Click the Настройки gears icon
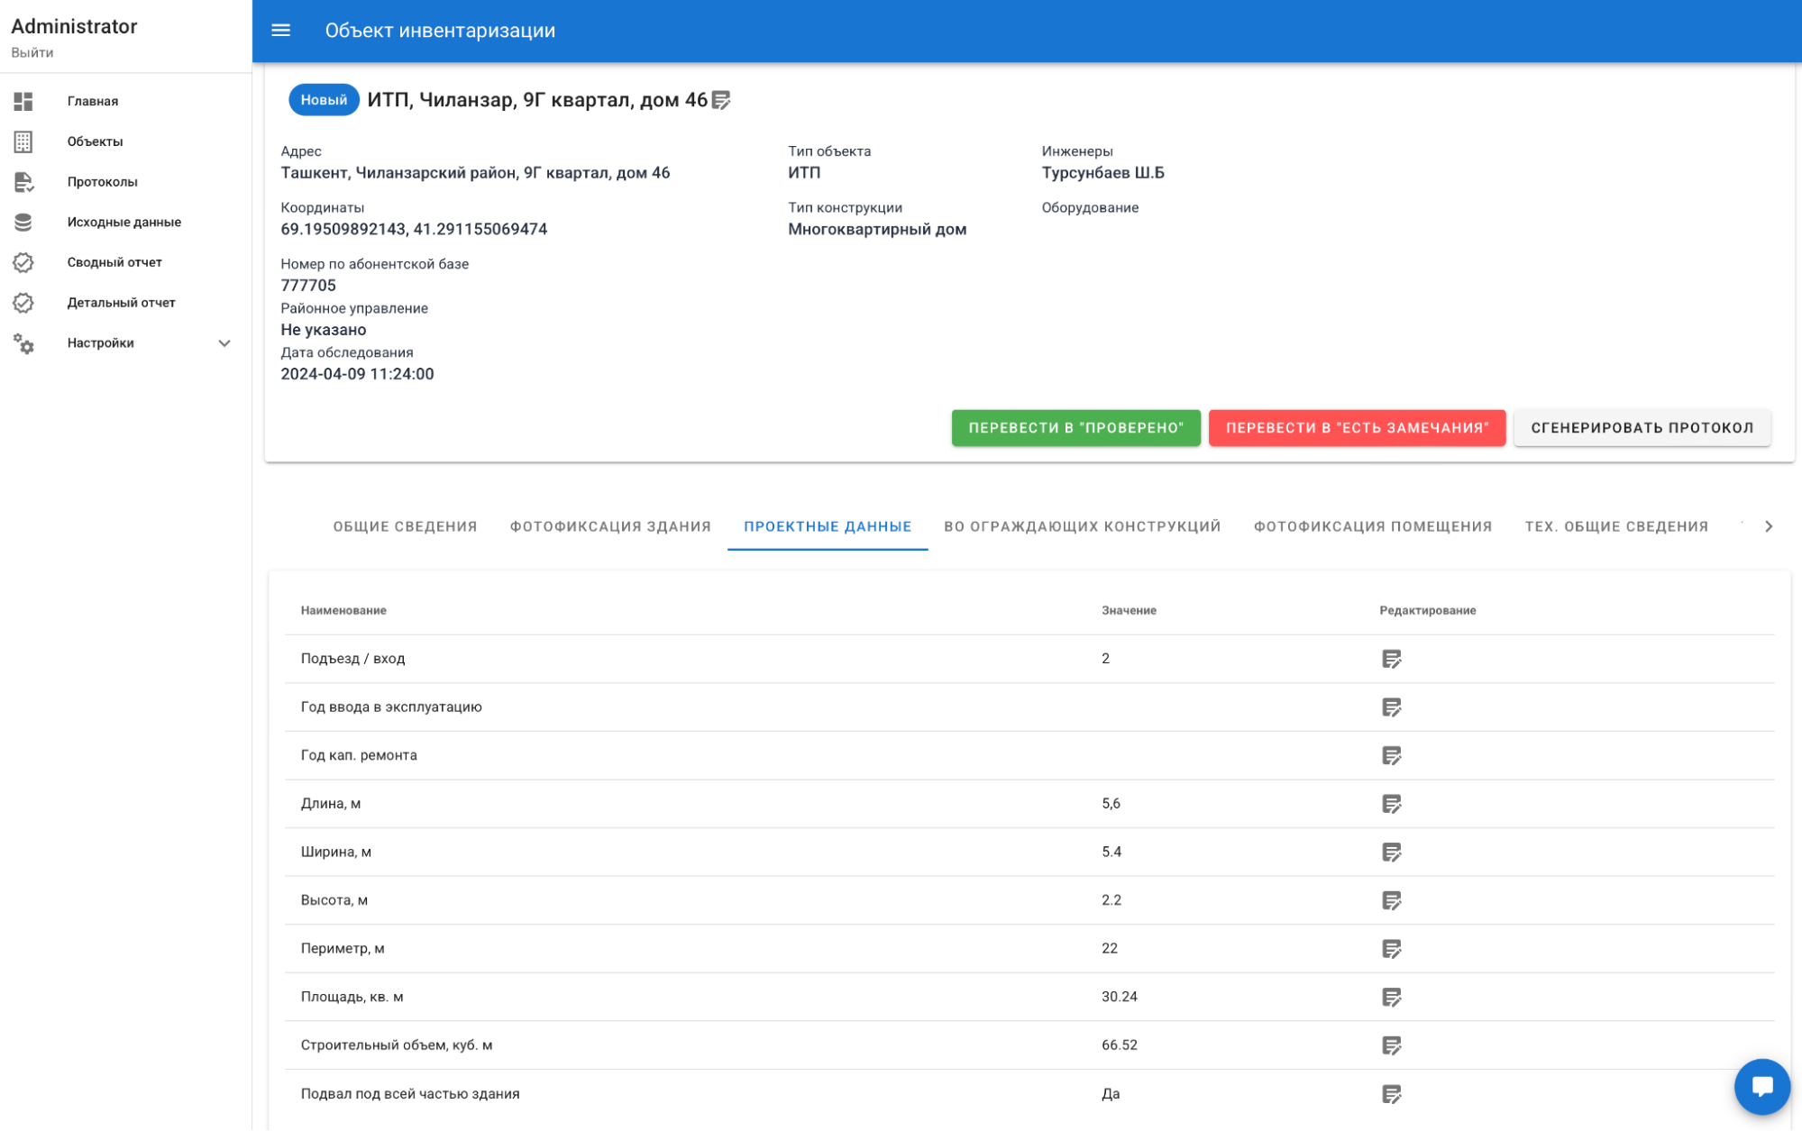The height and width of the screenshot is (1131, 1802). [23, 343]
